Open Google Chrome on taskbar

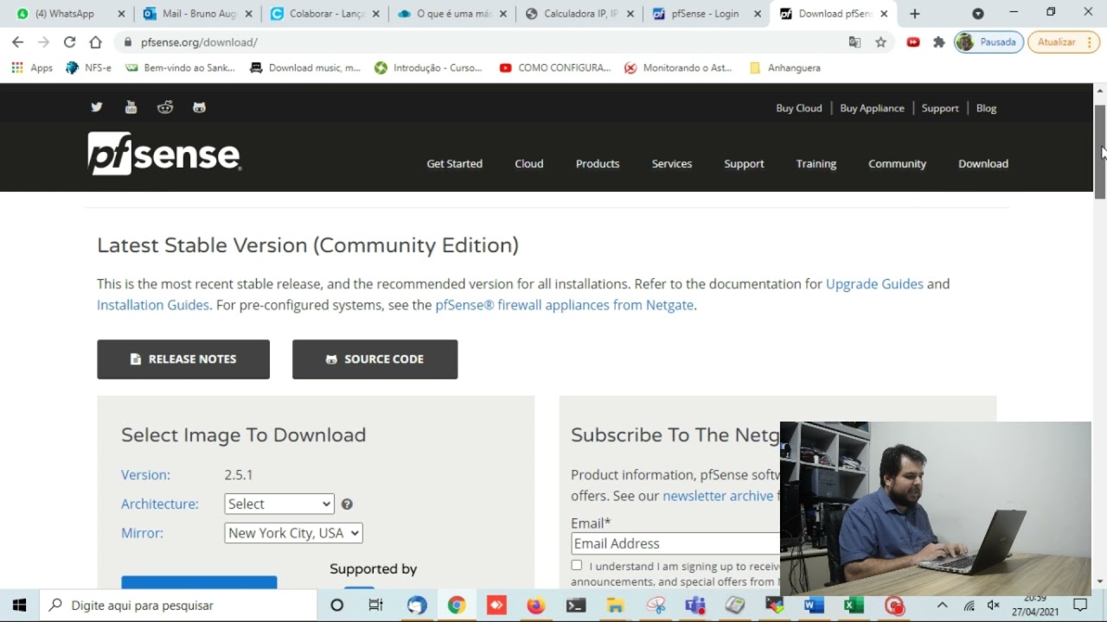(456, 606)
